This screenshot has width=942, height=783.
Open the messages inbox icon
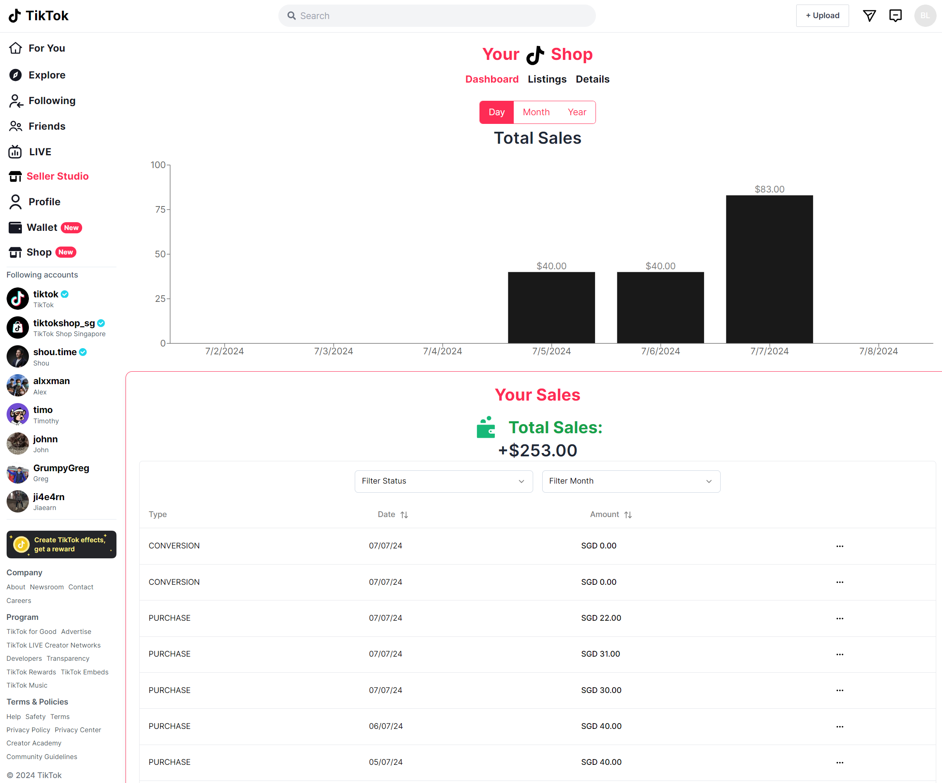(895, 15)
